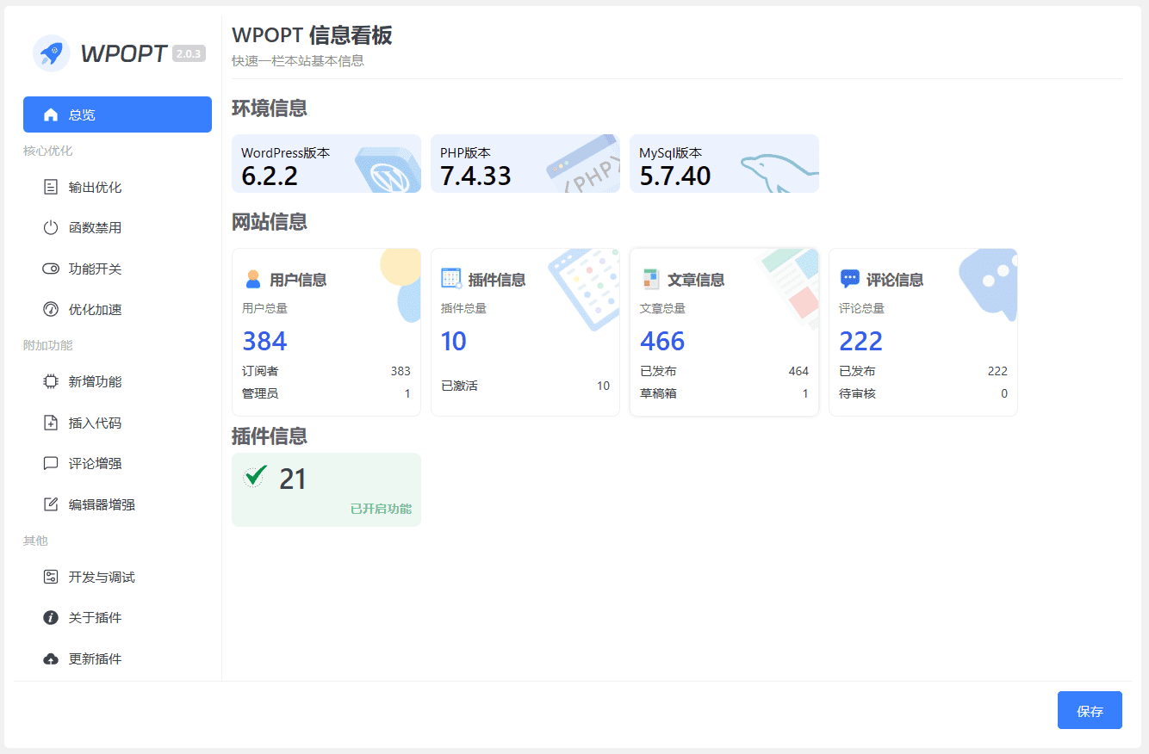
Task: Click the home icon beside 总览
Action: click(51, 114)
